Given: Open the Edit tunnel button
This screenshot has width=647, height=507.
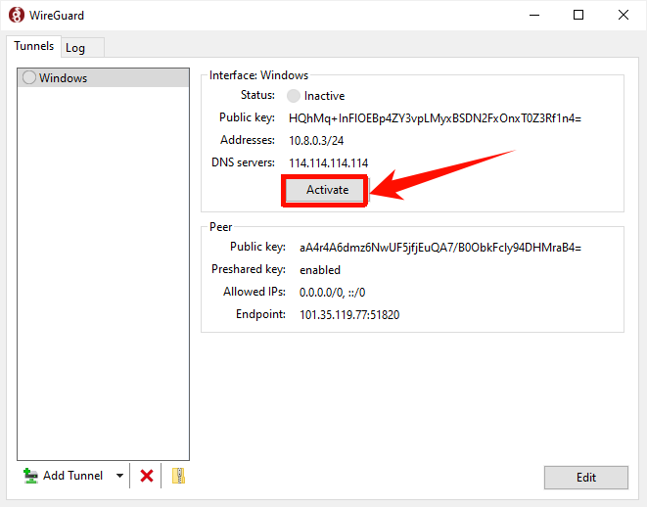Looking at the screenshot, I should [x=585, y=478].
